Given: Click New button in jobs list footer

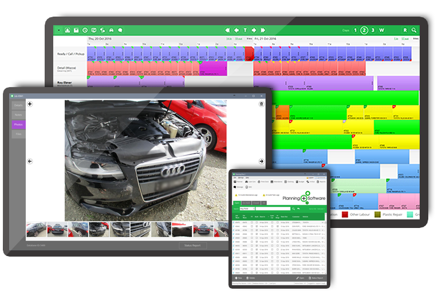Looking at the screenshot, I should coord(239,278).
